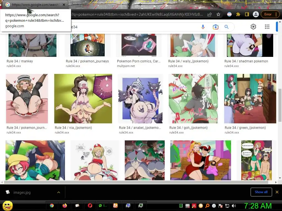Click the magnifier search button
The width and height of the screenshot is (282, 211).
click(226, 27)
